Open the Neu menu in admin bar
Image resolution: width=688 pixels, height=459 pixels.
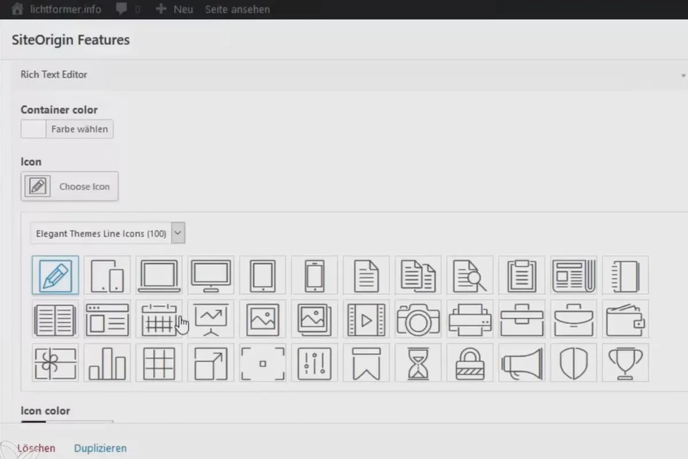[174, 9]
